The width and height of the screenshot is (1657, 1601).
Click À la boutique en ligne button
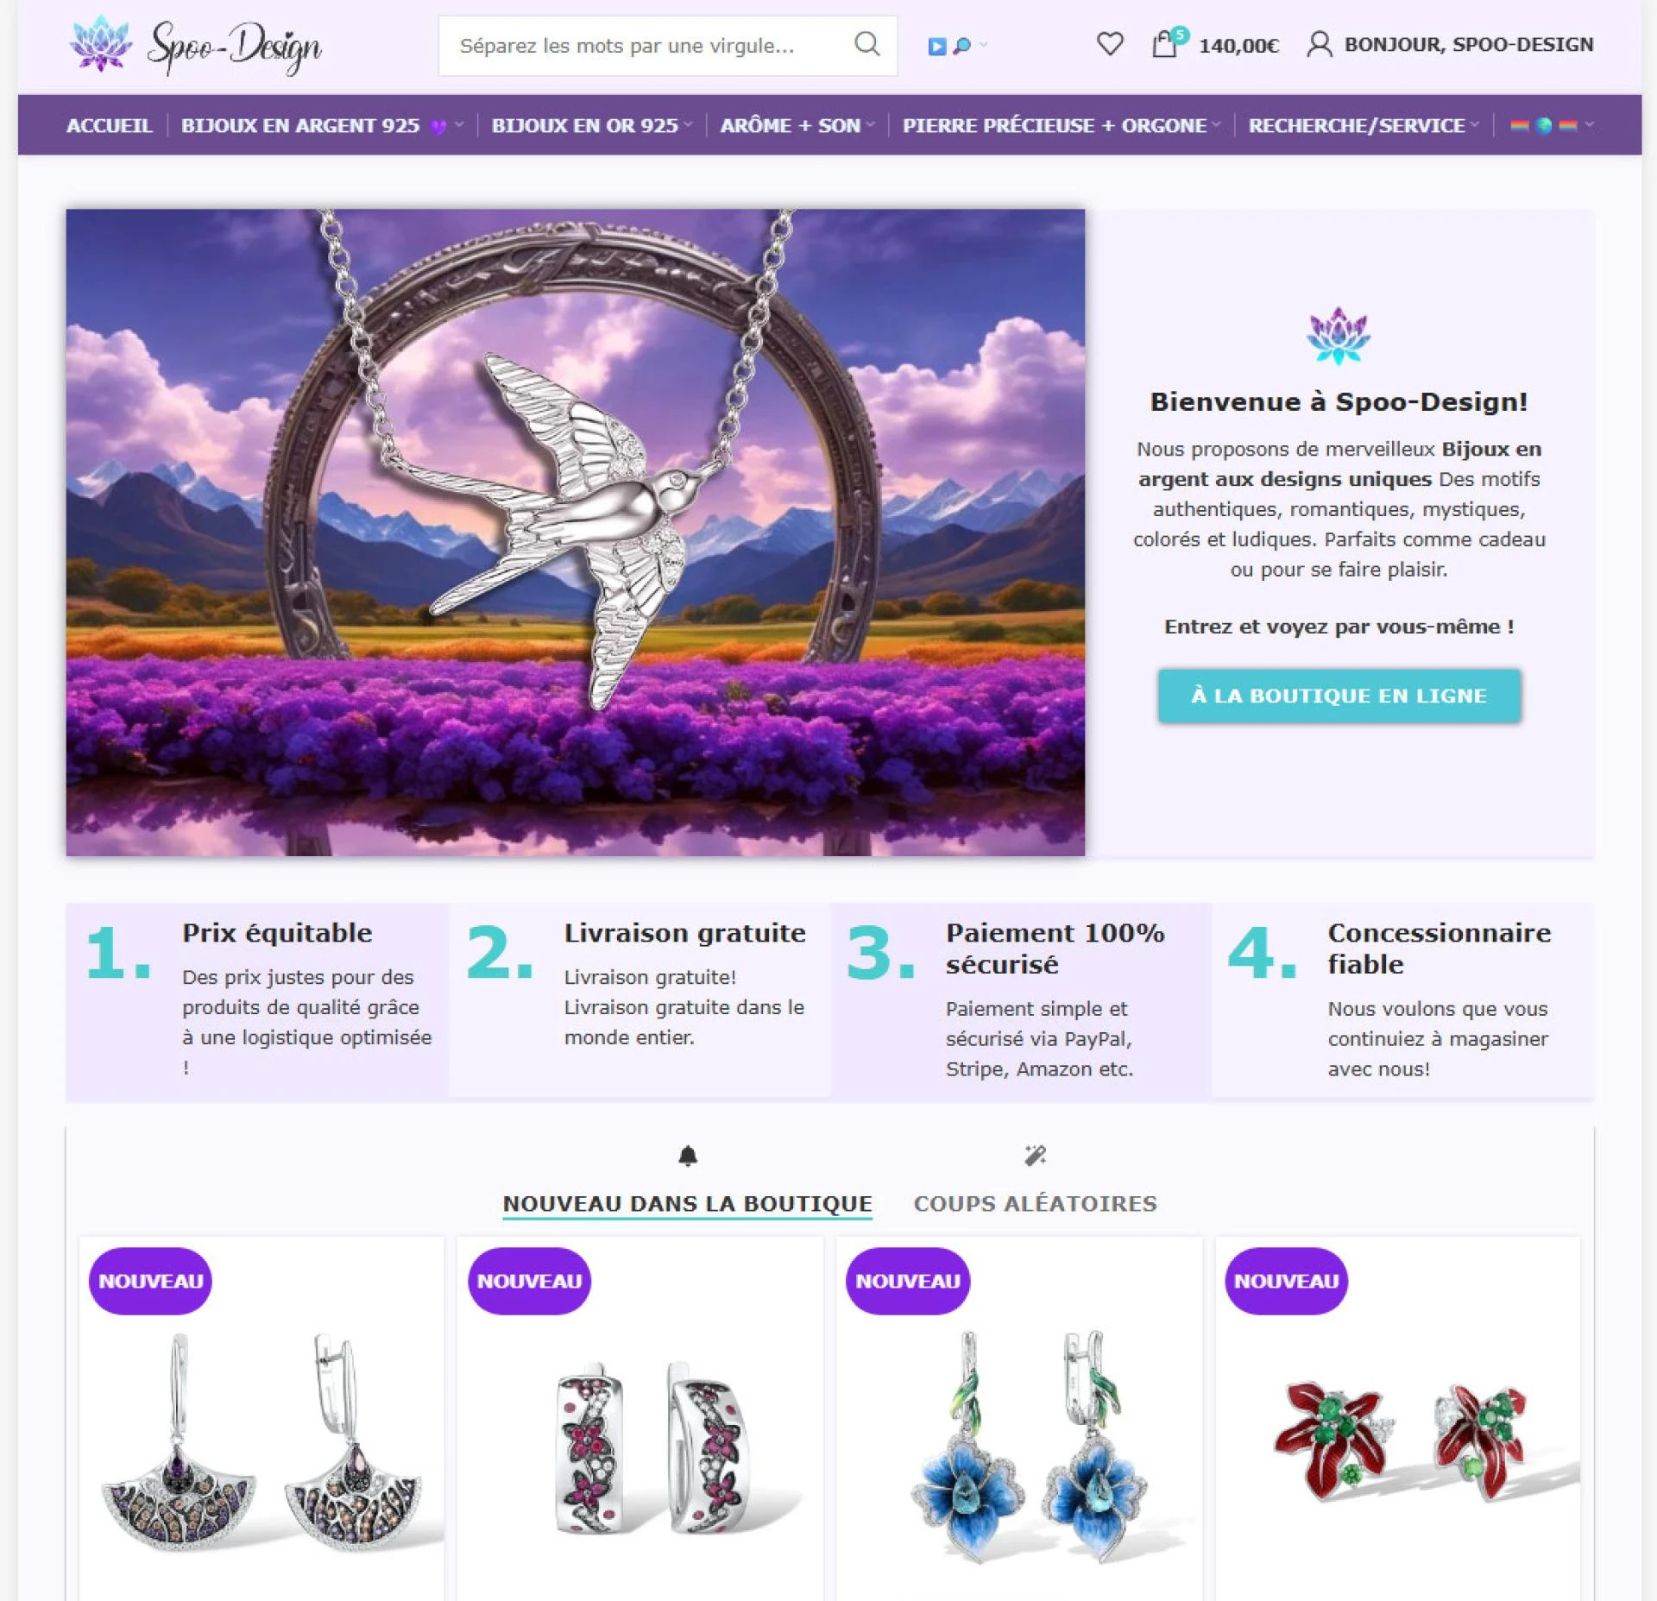[1339, 696]
